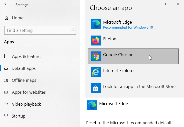Open Offline maps section
The height and width of the screenshot is (127, 184).
click(x=24, y=80)
